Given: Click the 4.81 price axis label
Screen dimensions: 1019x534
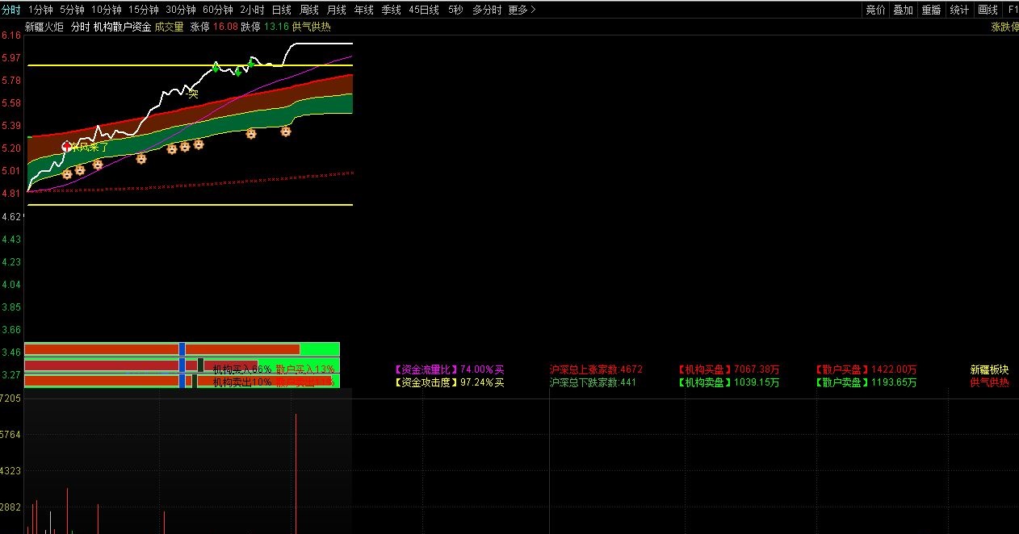Looking at the screenshot, I should (11, 194).
